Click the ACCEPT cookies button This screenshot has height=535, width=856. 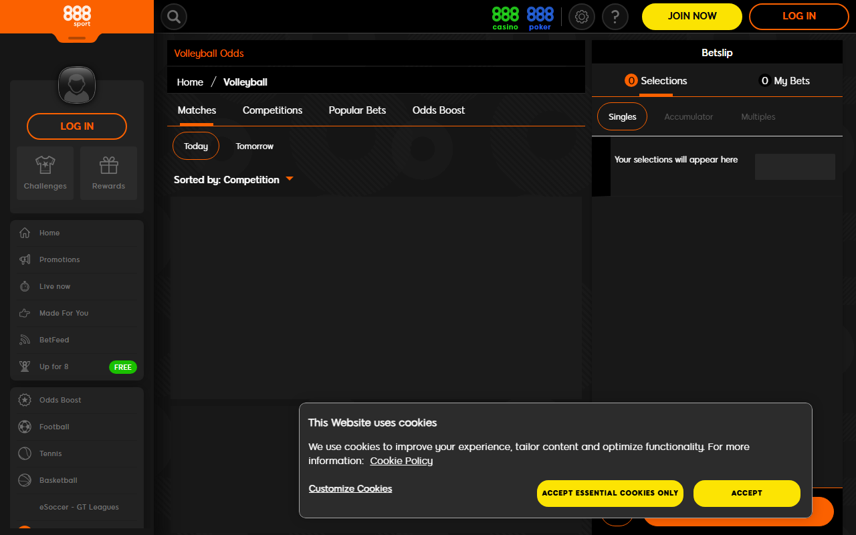(747, 494)
